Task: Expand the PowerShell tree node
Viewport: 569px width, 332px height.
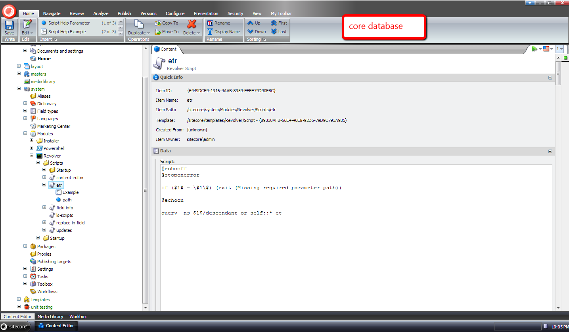Action: coord(32,148)
